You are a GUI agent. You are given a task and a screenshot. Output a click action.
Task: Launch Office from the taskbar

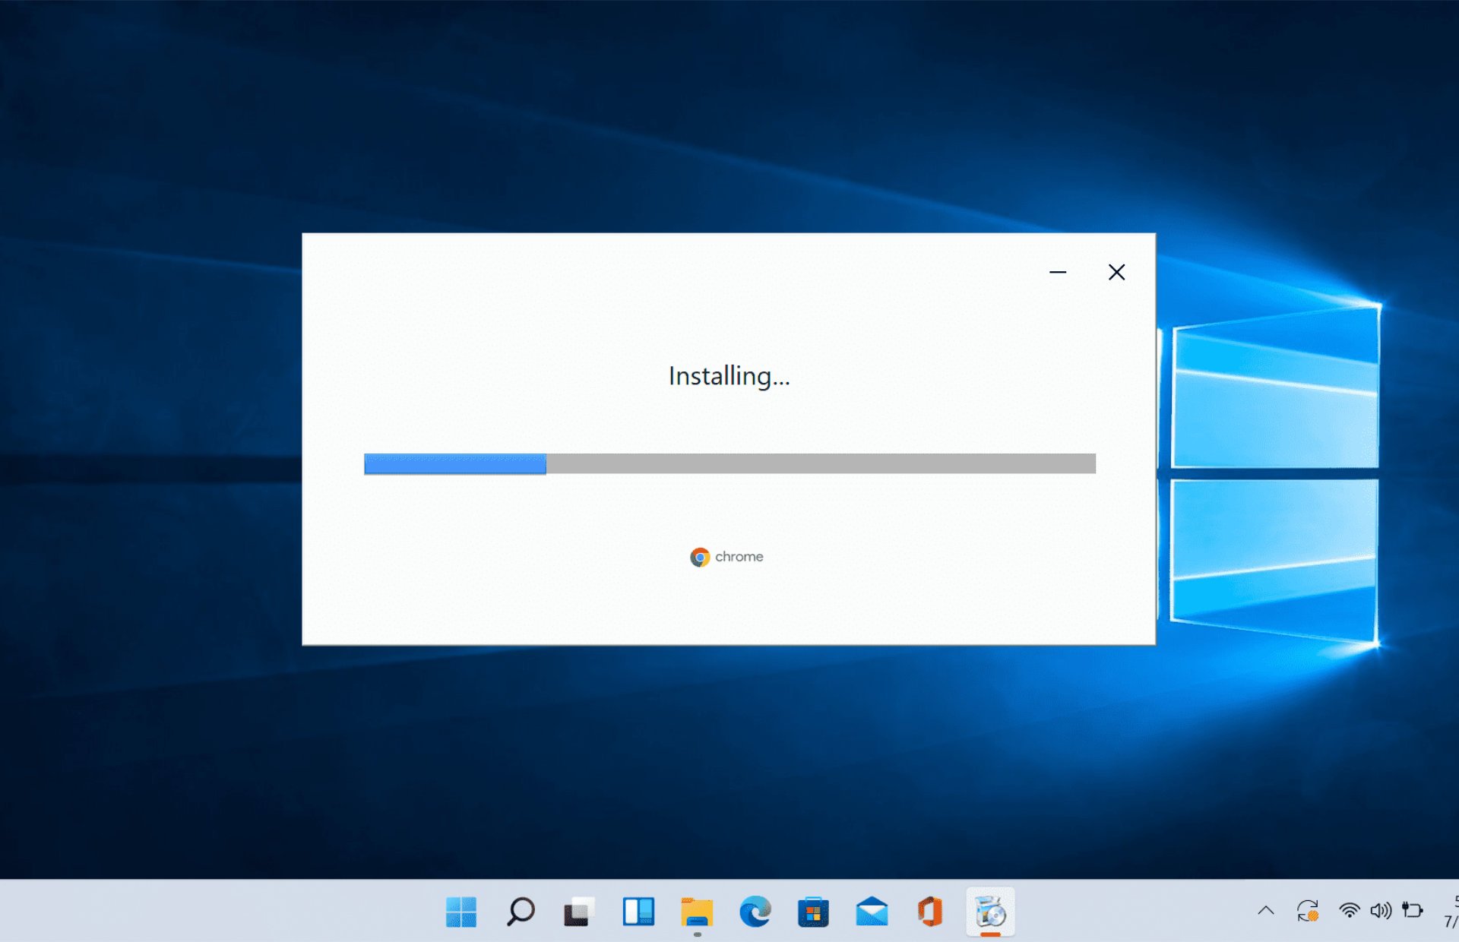tap(930, 912)
